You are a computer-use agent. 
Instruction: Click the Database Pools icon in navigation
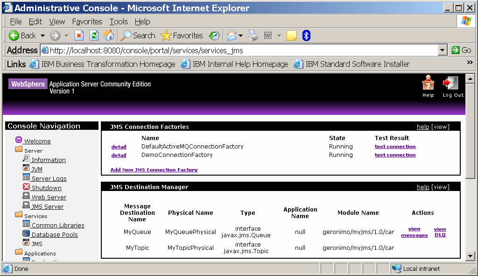(27, 234)
